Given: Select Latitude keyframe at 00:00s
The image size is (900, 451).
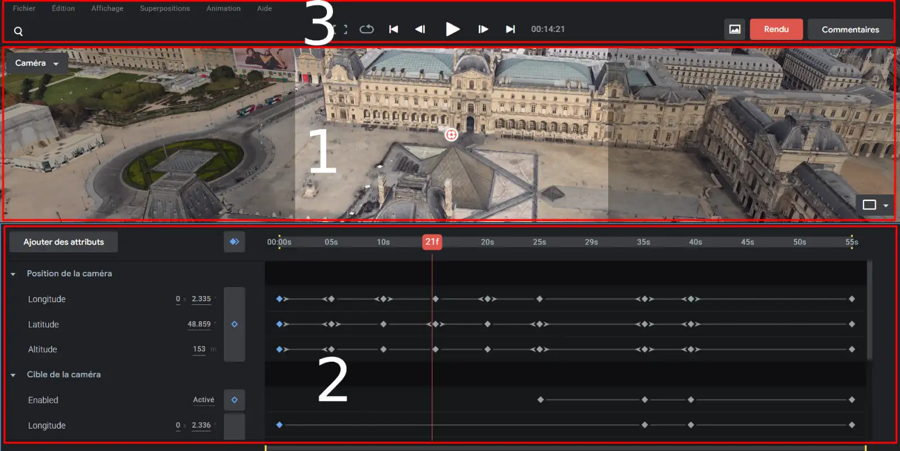Looking at the screenshot, I should tap(279, 324).
